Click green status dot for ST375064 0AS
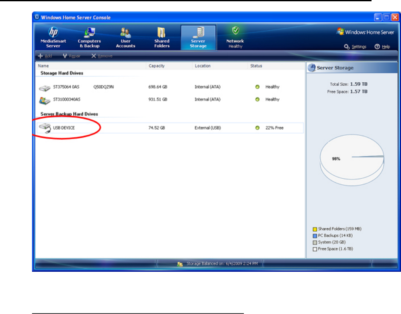 258,87
